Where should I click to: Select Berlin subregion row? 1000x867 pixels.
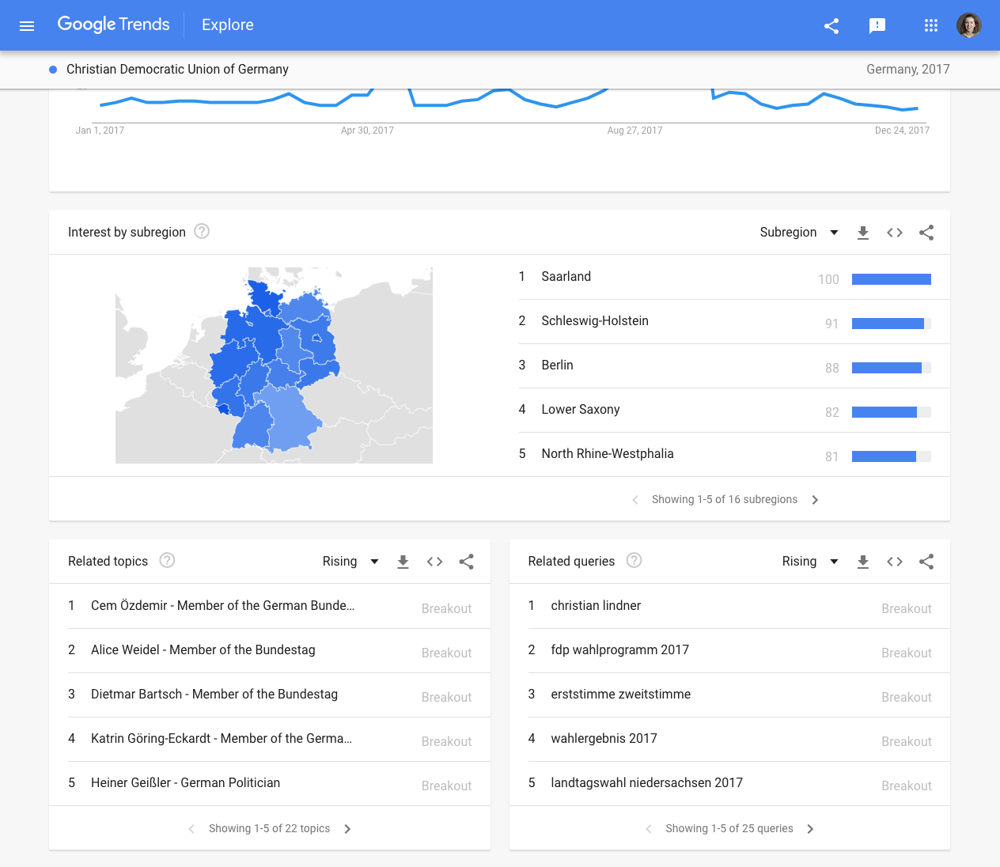pyautogui.click(x=734, y=365)
